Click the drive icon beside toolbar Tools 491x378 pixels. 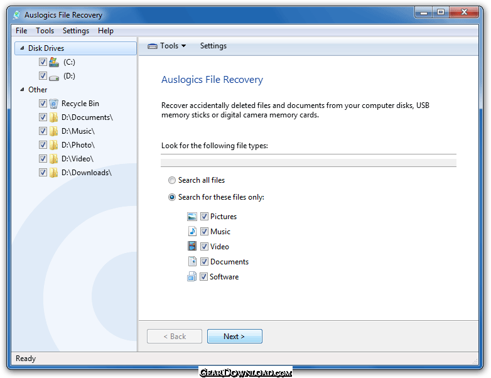click(153, 46)
